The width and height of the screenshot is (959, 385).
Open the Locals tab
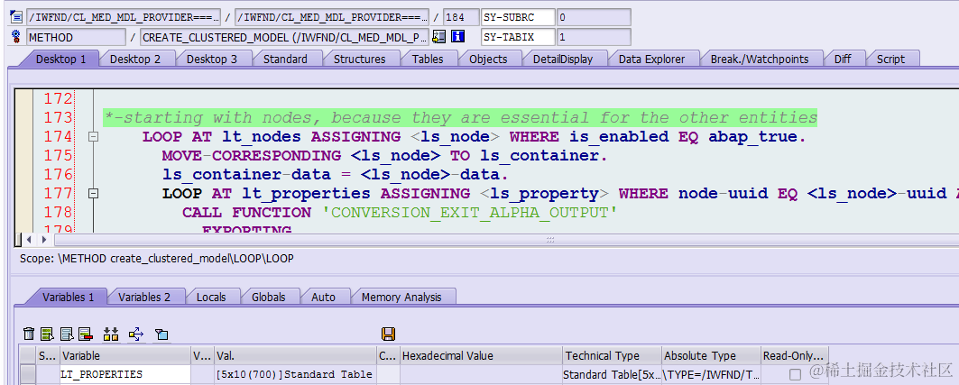coord(211,297)
